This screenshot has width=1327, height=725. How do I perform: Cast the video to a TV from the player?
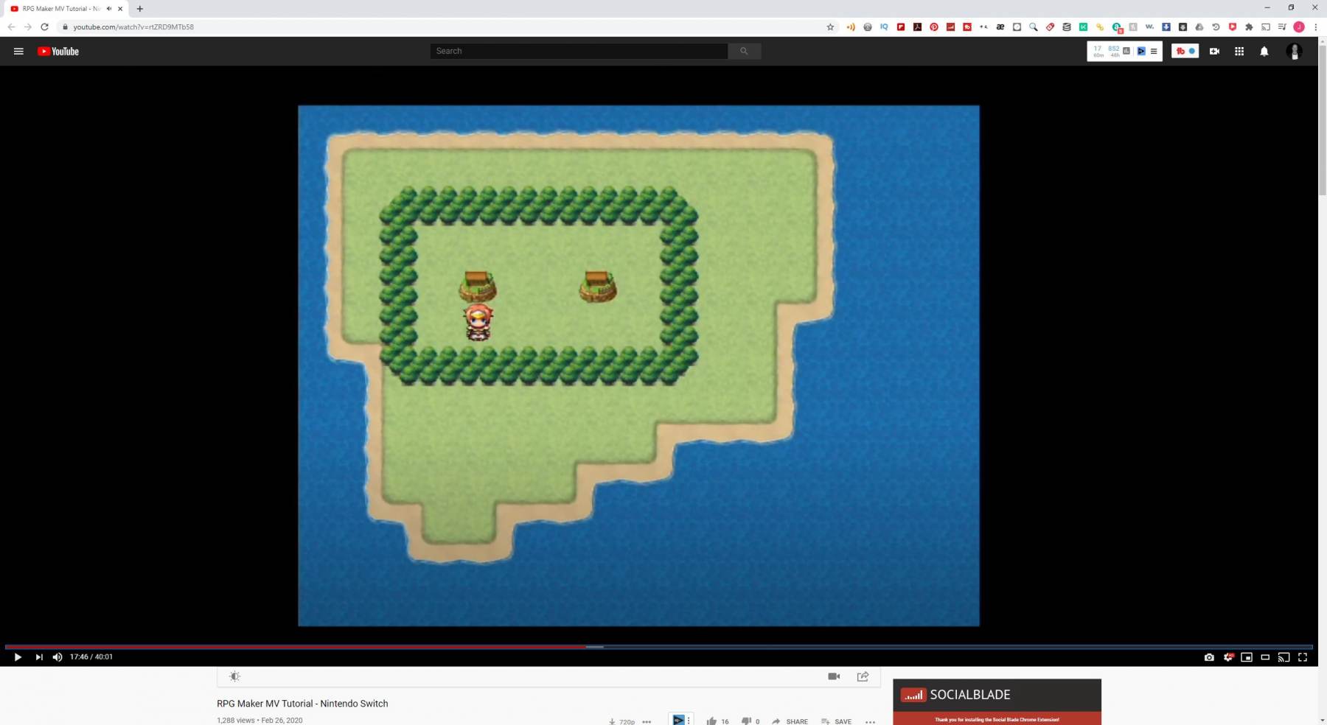coord(1284,657)
